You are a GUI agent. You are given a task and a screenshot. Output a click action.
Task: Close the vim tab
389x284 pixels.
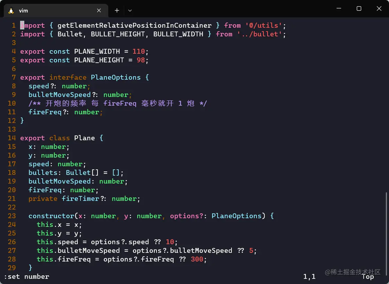tap(99, 10)
